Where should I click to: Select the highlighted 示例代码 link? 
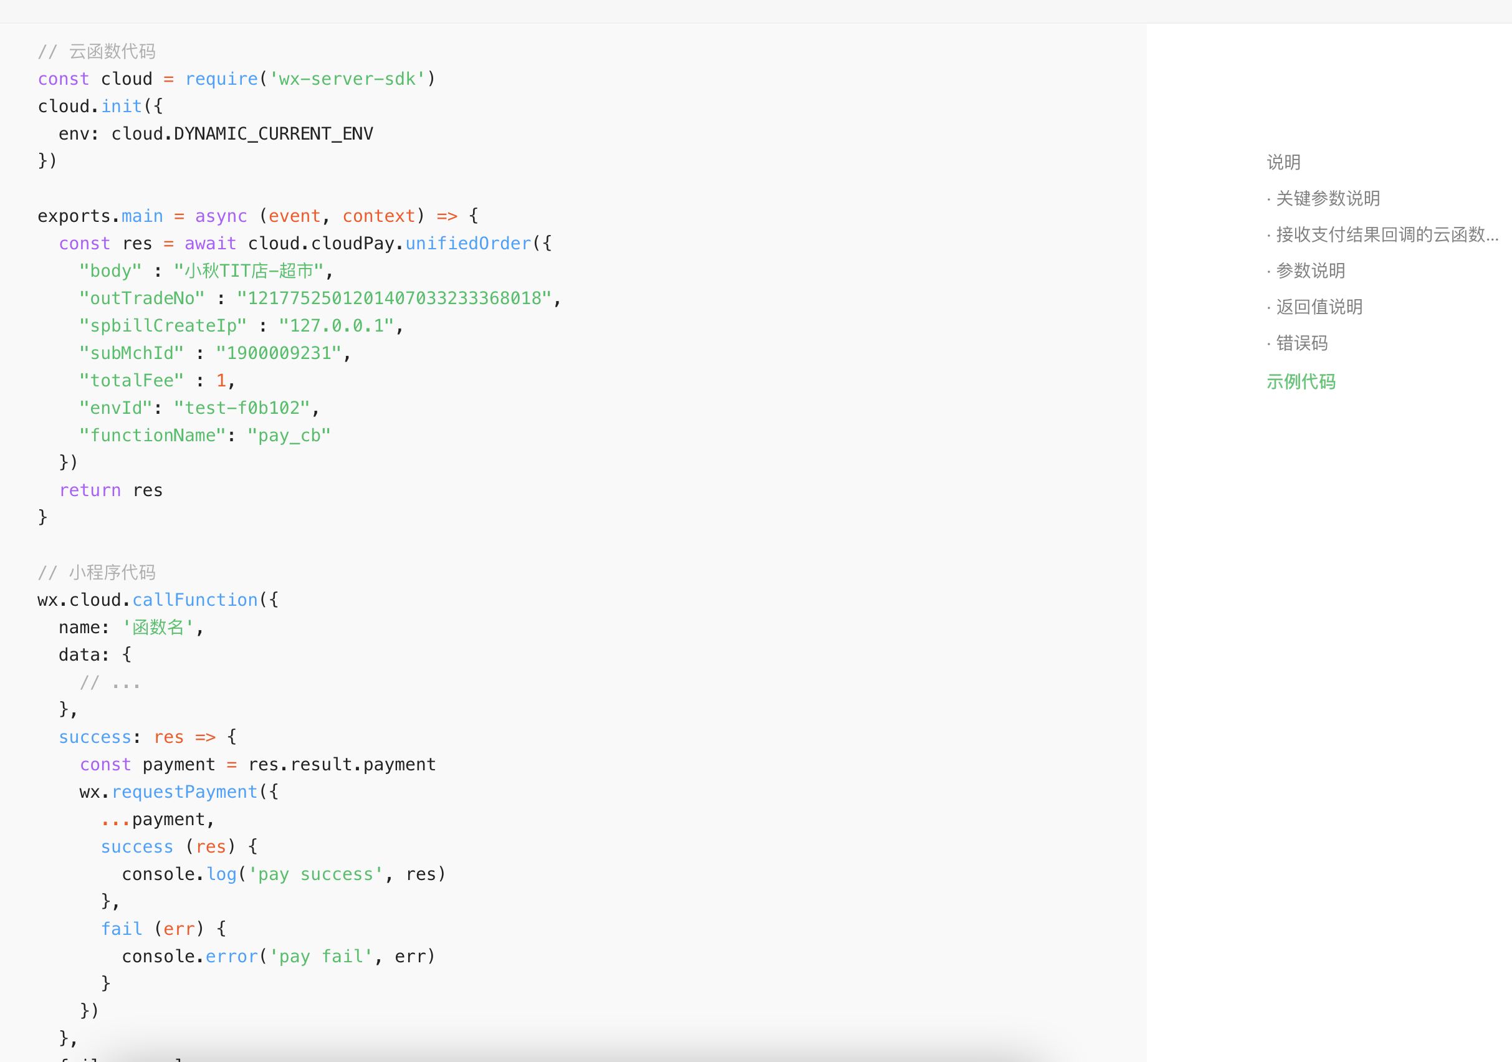[x=1301, y=381]
